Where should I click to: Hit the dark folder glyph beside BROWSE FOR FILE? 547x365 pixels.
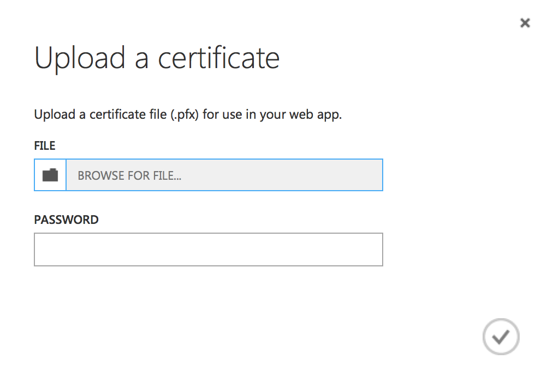pyautogui.click(x=50, y=175)
